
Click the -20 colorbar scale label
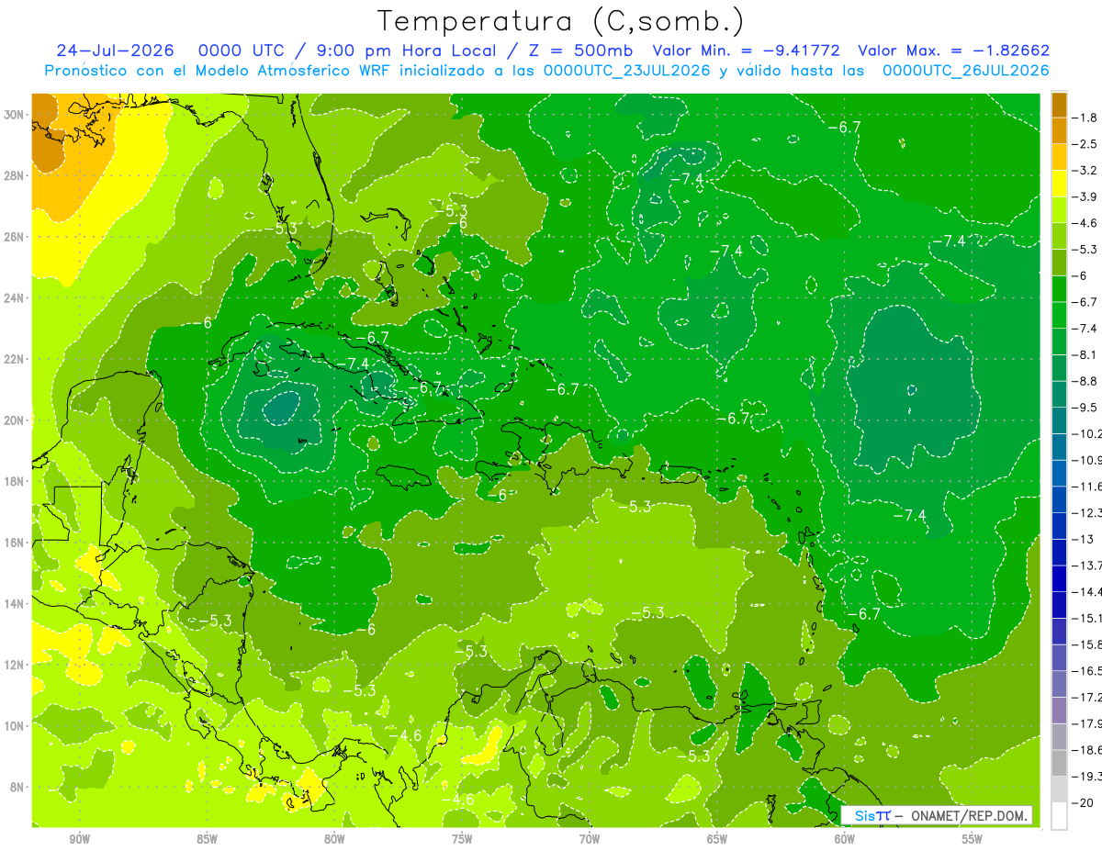(1083, 802)
